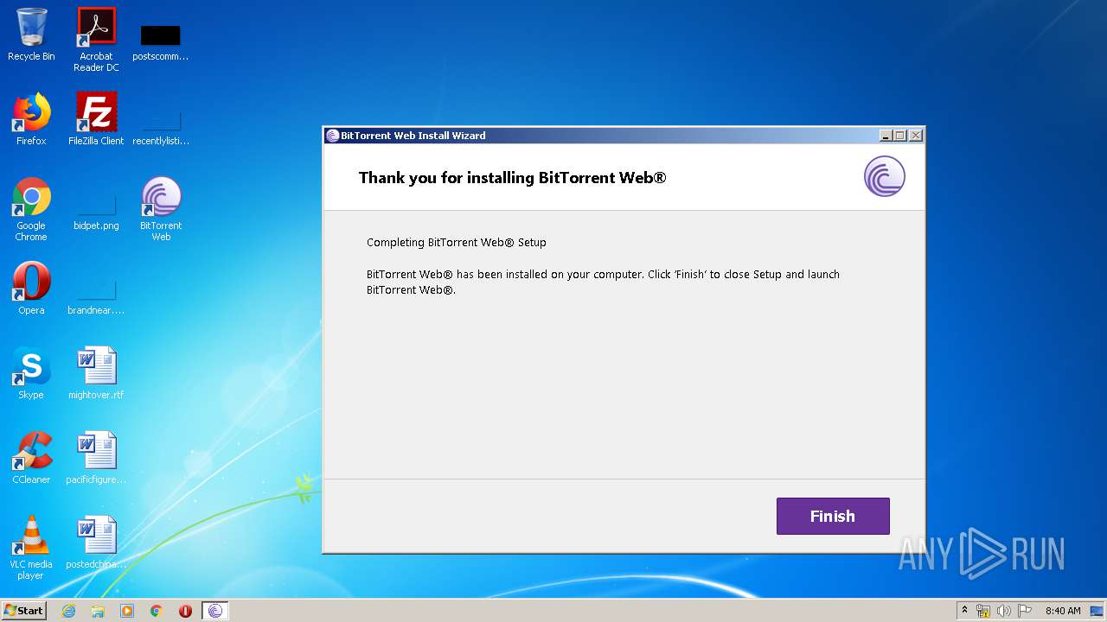Open CCleaner desktop shortcut
This screenshot has width=1107, height=622.
pos(31,457)
